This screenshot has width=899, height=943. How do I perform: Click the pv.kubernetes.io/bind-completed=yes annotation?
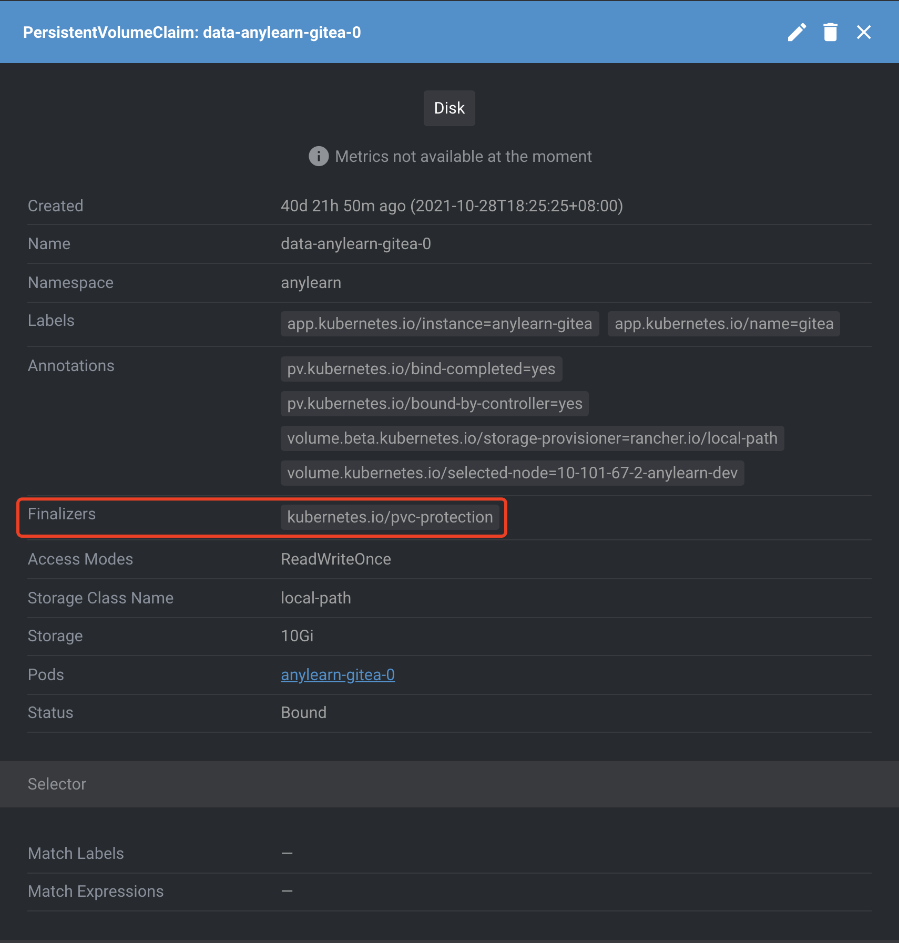421,369
